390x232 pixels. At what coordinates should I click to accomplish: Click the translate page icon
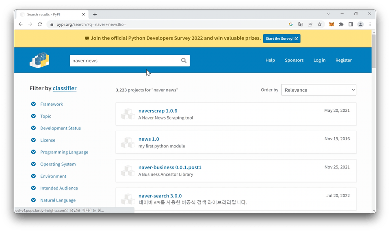[301, 24]
